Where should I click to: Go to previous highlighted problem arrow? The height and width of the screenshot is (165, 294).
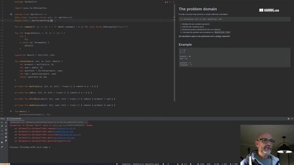[170, 2]
